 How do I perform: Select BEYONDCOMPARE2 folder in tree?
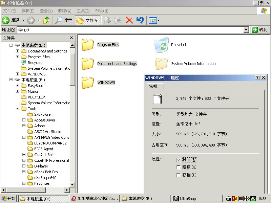pyautogui.click(x=50, y=143)
